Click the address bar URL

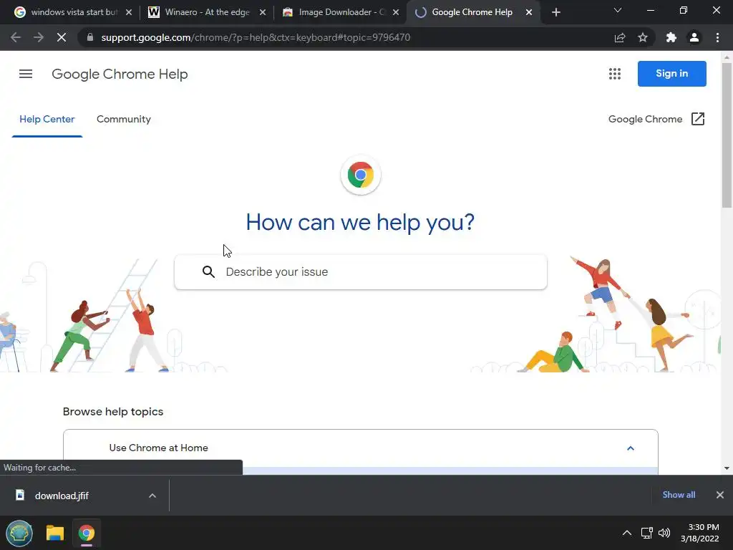(256, 37)
